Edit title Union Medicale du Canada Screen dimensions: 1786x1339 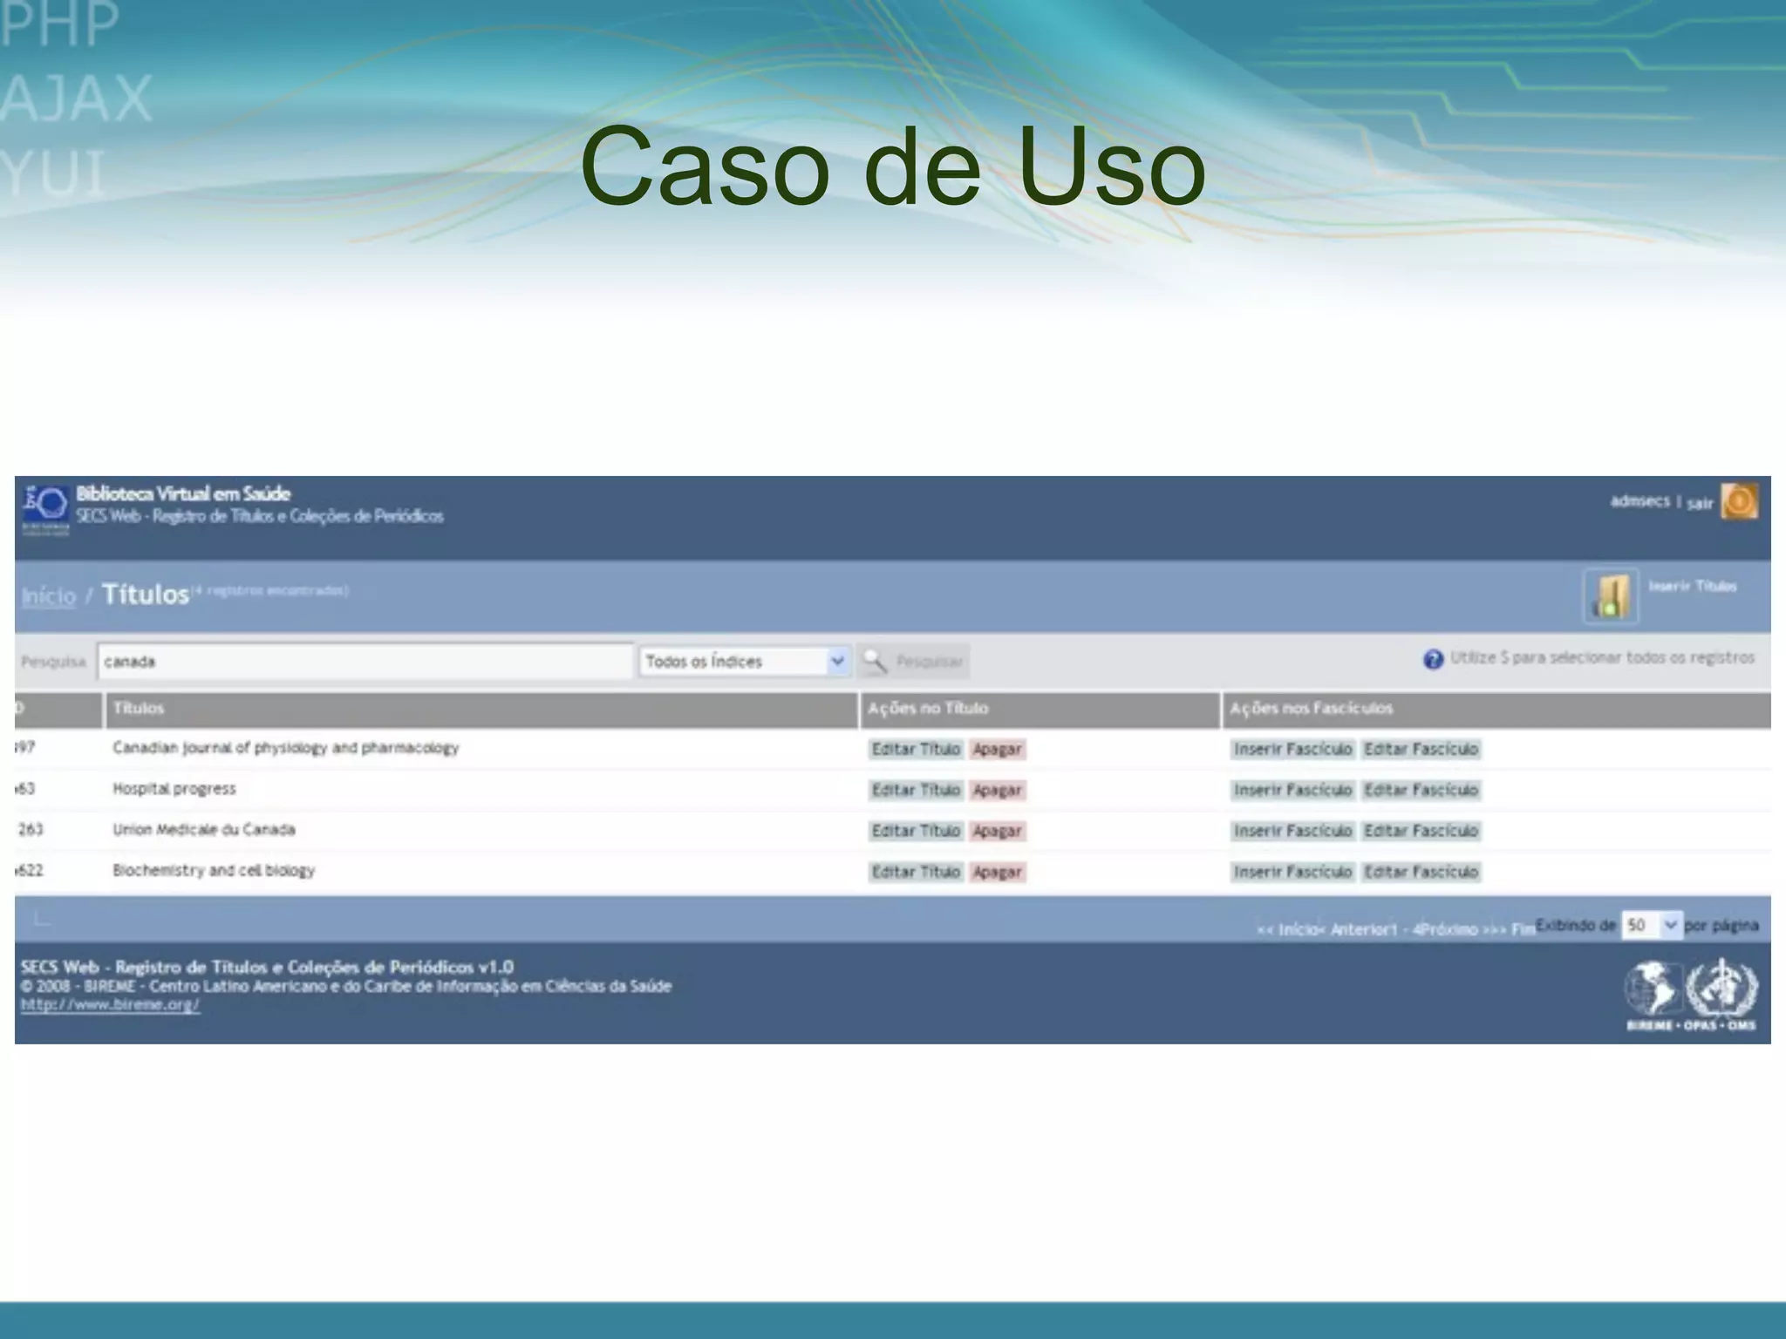pos(916,831)
